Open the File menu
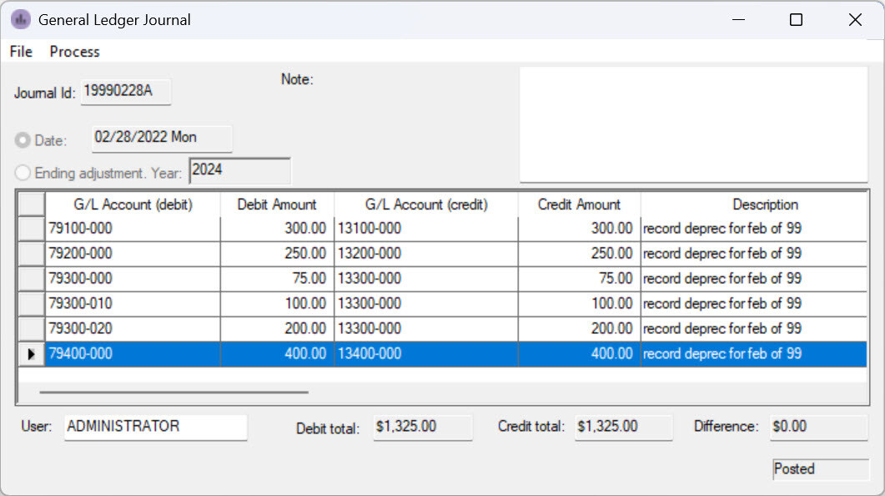The height and width of the screenshot is (496, 885). 21,52
